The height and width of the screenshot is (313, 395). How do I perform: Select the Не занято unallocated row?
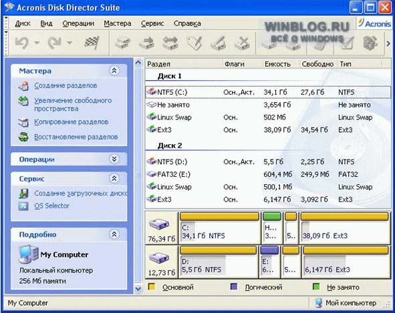pos(268,105)
